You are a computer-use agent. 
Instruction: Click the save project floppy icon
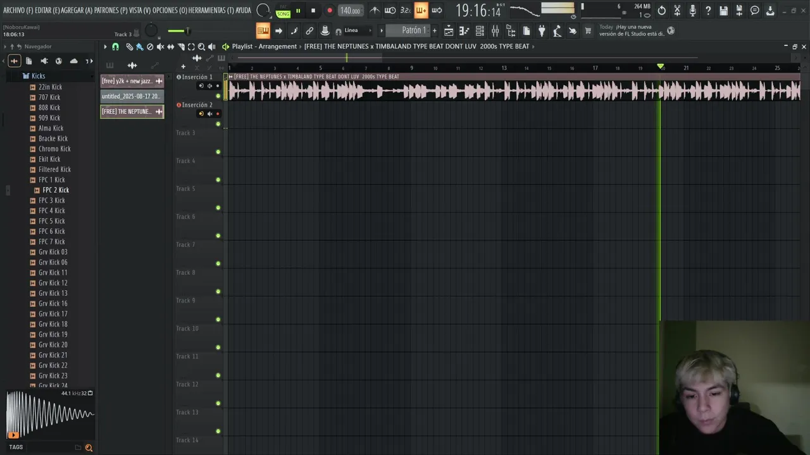coord(723,11)
